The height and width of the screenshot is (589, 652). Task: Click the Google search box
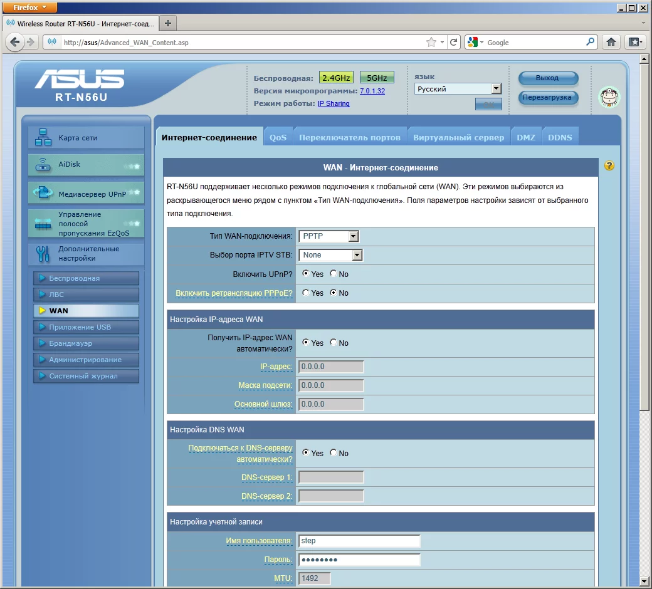[534, 43]
